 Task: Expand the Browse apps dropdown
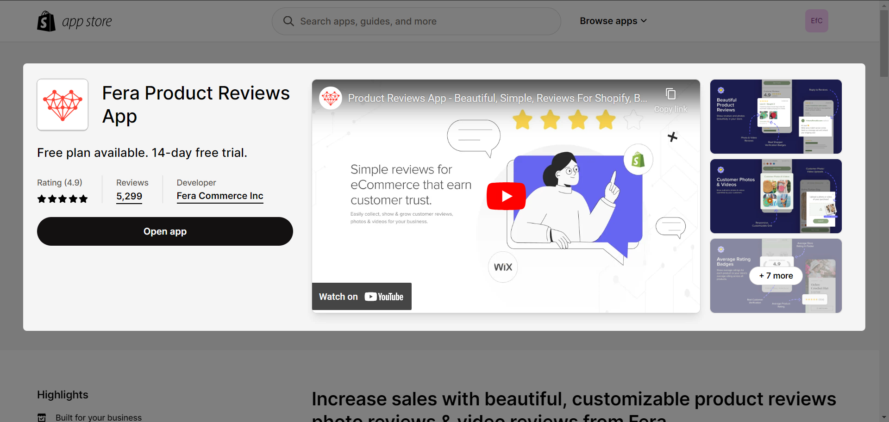(x=613, y=21)
